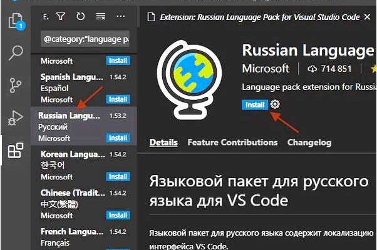This screenshot has width=377, height=250.
Task: Switch to the Changelog tab
Action: [309, 142]
